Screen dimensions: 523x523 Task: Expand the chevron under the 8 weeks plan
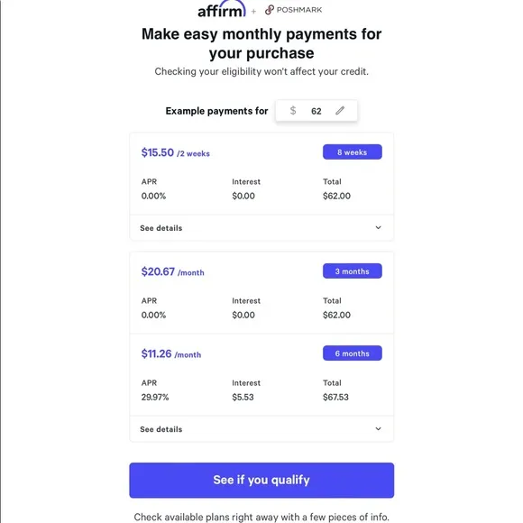point(378,227)
